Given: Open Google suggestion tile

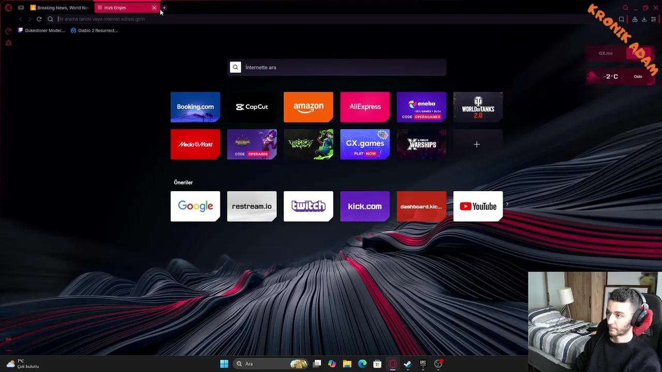Looking at the screenshot, I should (x=195, y=206).
